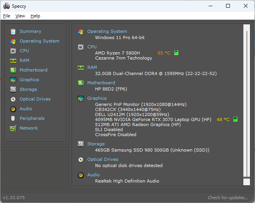Image resolution: width=255 pixels, height=203 pixels.
Task: Open the File menu
Action: click(7, 16)
